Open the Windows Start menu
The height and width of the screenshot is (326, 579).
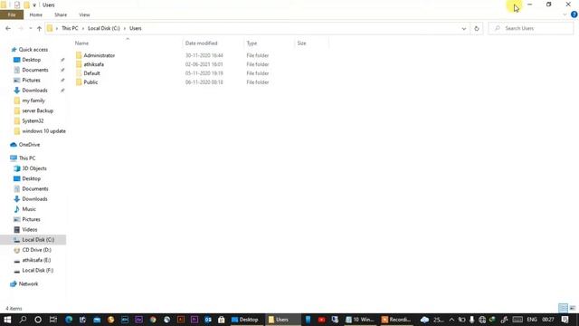[7, 320]
